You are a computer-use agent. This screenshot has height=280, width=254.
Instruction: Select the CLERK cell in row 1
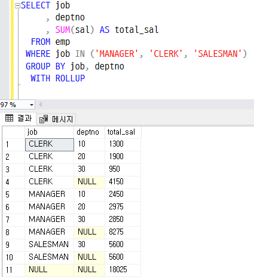pyautogui.click(x=50, y=145)
